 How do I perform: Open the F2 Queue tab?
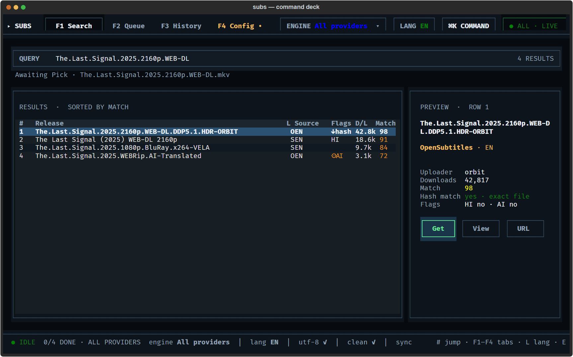click(128, 26)
